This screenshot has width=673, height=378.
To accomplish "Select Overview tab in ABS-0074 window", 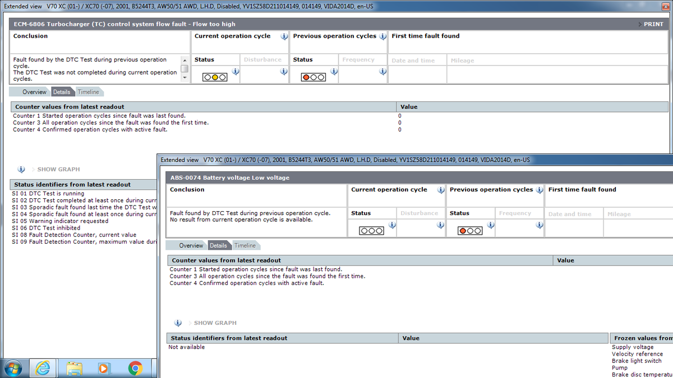I will click(191, 245).
